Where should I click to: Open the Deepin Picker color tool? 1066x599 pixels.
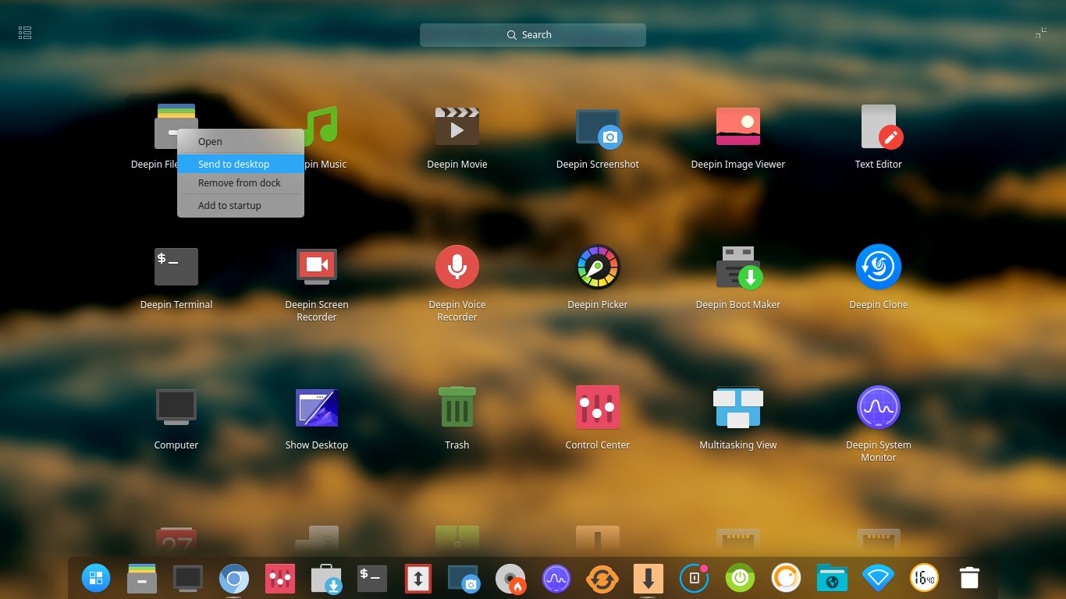597,266
